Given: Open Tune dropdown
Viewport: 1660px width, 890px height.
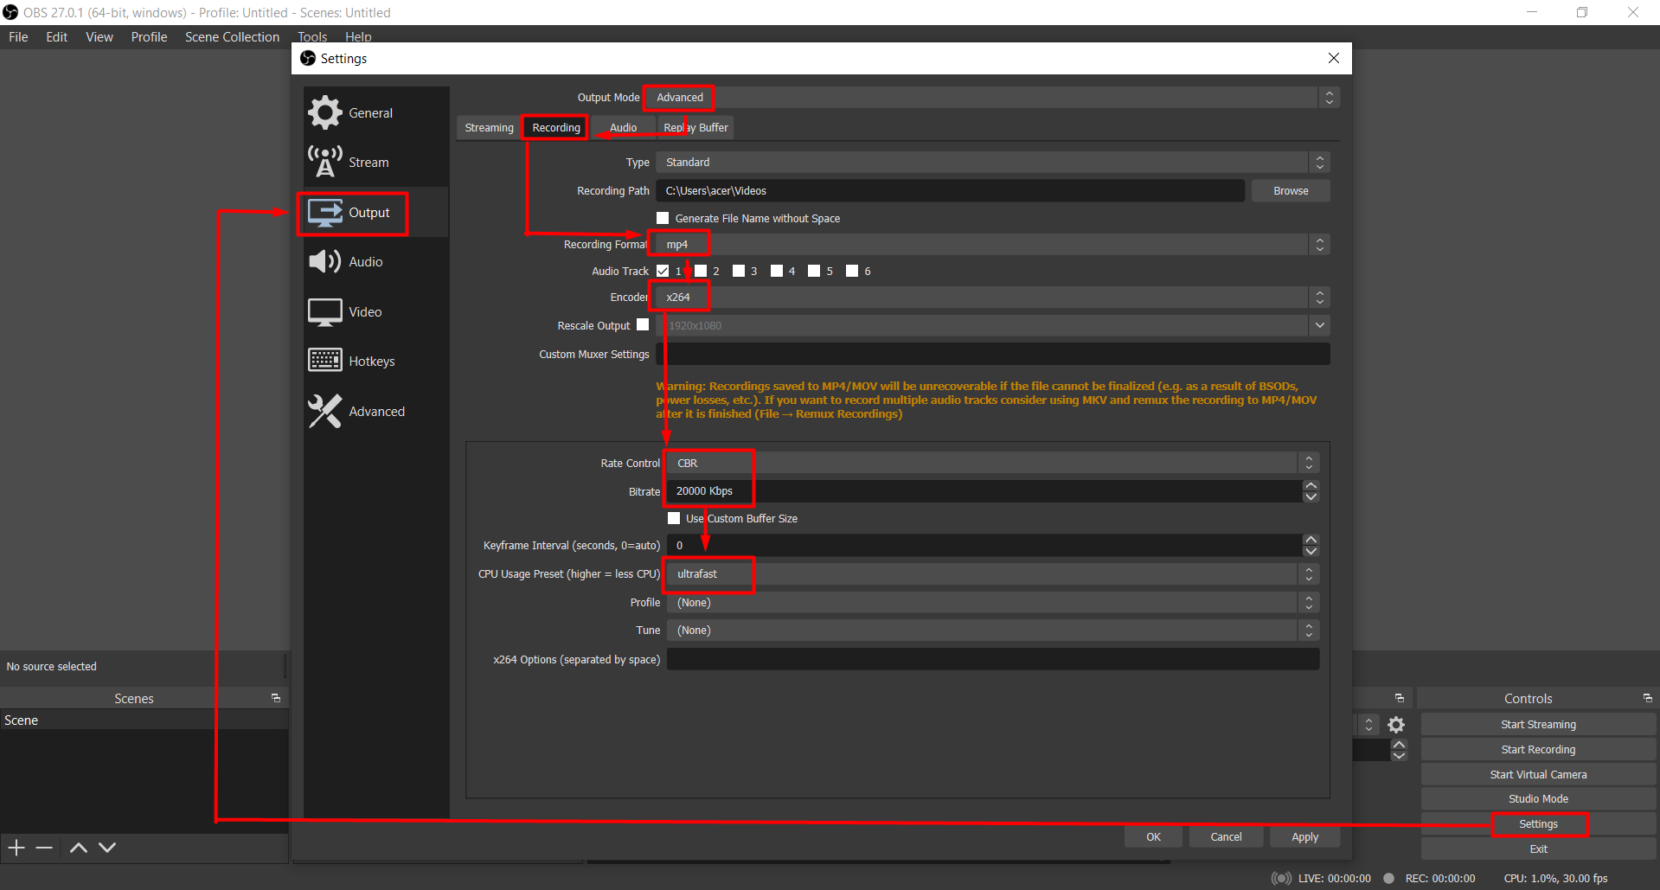Looking at the screenshot, I should pos(993,630).
